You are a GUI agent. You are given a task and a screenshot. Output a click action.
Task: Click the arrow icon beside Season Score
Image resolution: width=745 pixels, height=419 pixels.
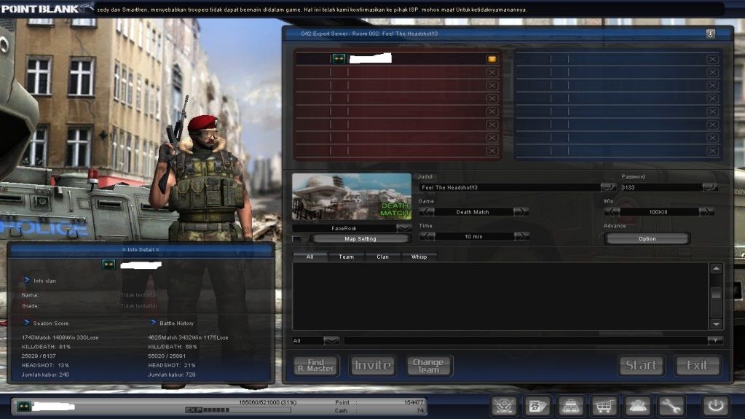point(27,323)
